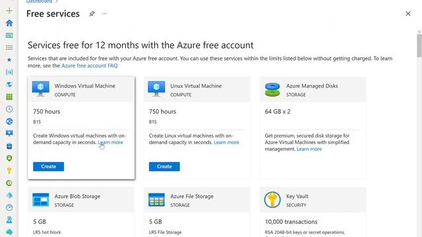Screen dimensions: 422x237
Task: Click the Azure Managed Disks card title
Action: 312,86
